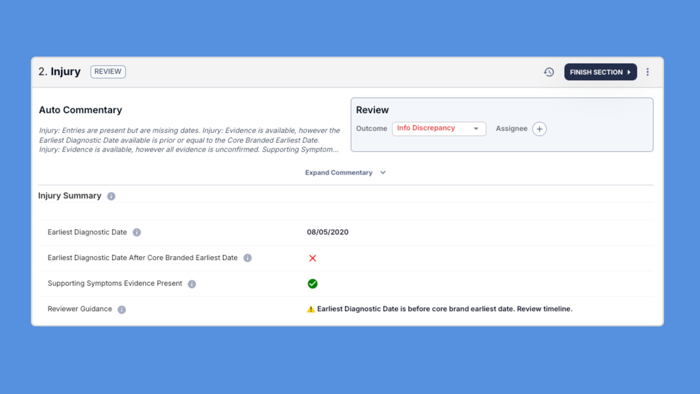Select the 08/05/2020 diagnostic date value
This screenshot has height=394, width=700.
click(328, 232)
